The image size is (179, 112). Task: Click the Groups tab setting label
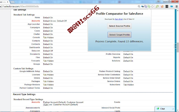pyautogui.click(x=37, y=64)
